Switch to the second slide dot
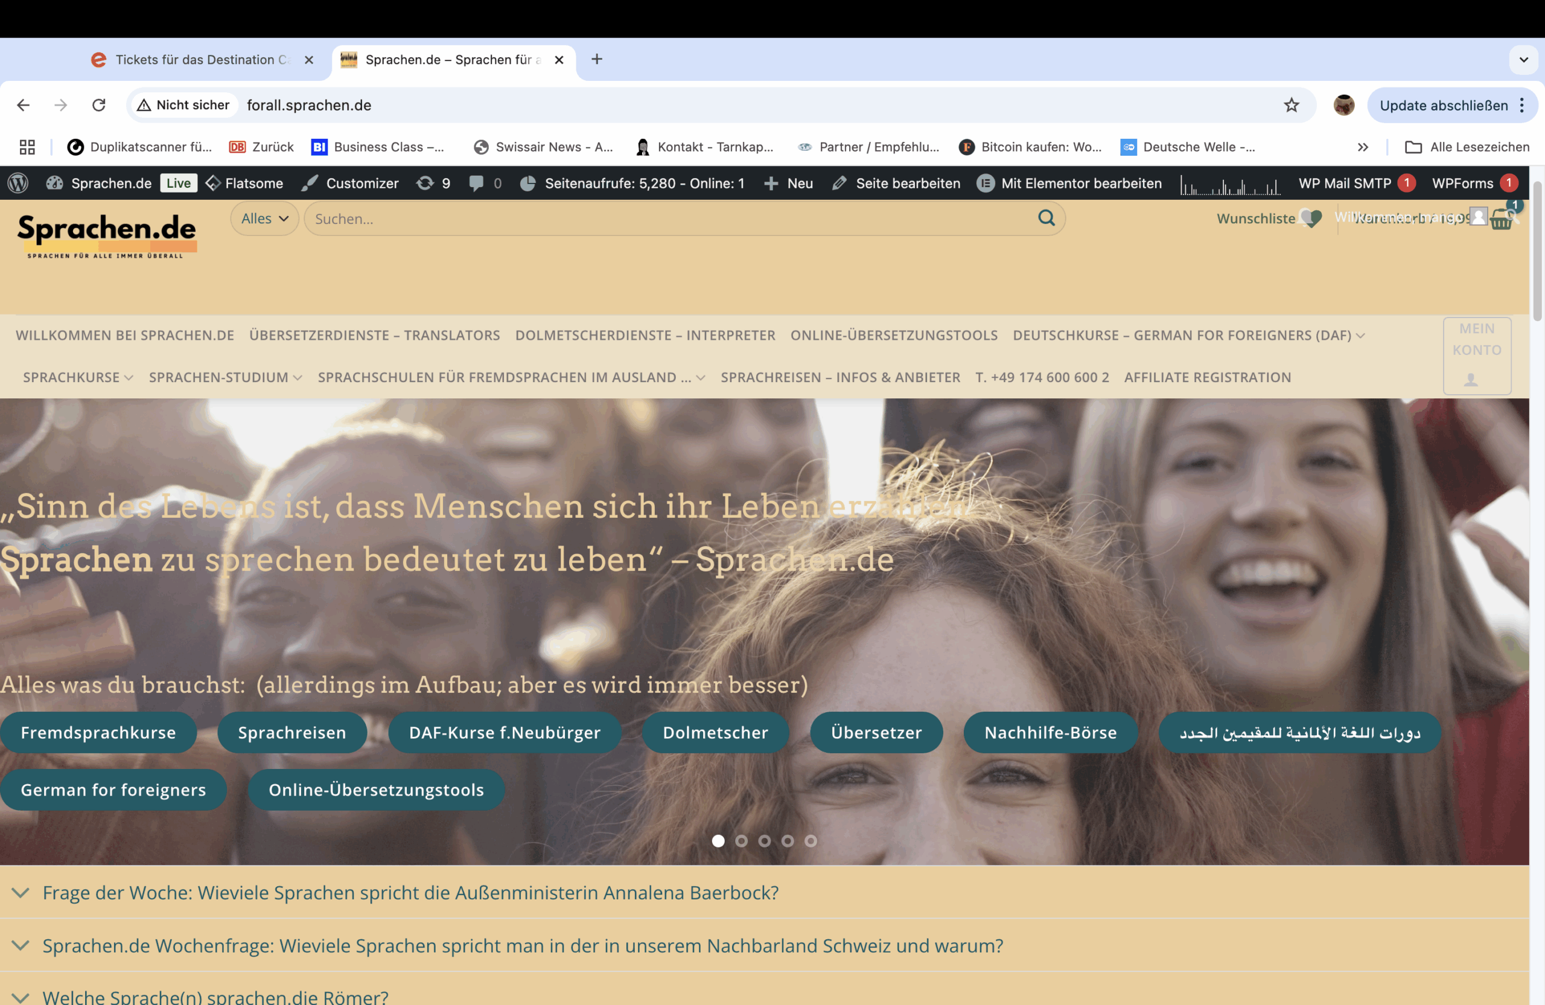Viewport: 1545px width, 1005px height. pos(741,841)
